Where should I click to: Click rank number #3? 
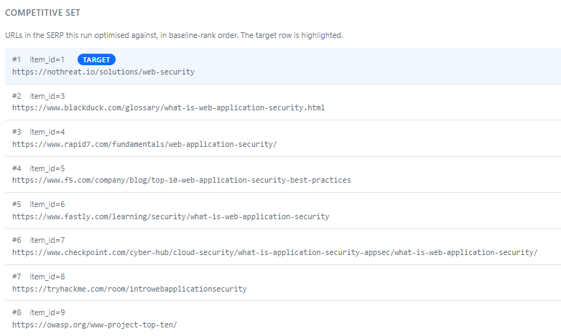(x=17, y=132)
